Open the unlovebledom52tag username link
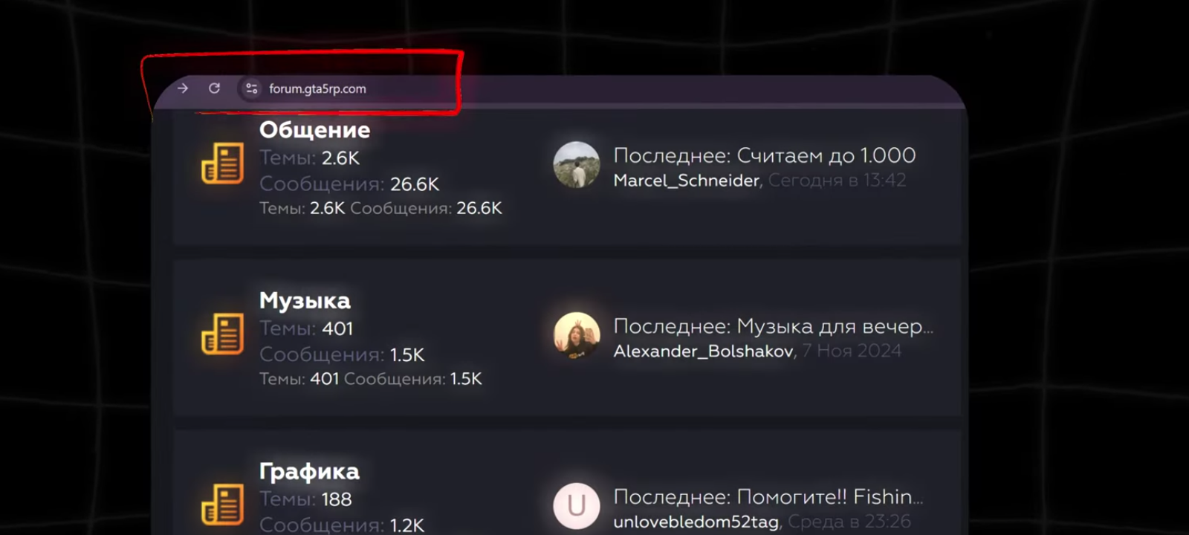This screenshot has width=1189, height=535. 696,522
